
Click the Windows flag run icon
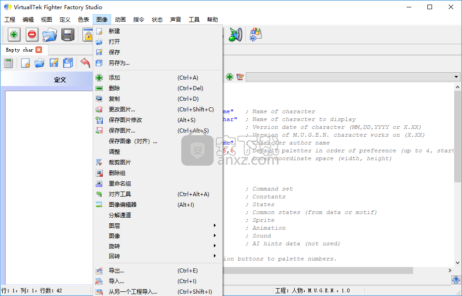[255, 35]
